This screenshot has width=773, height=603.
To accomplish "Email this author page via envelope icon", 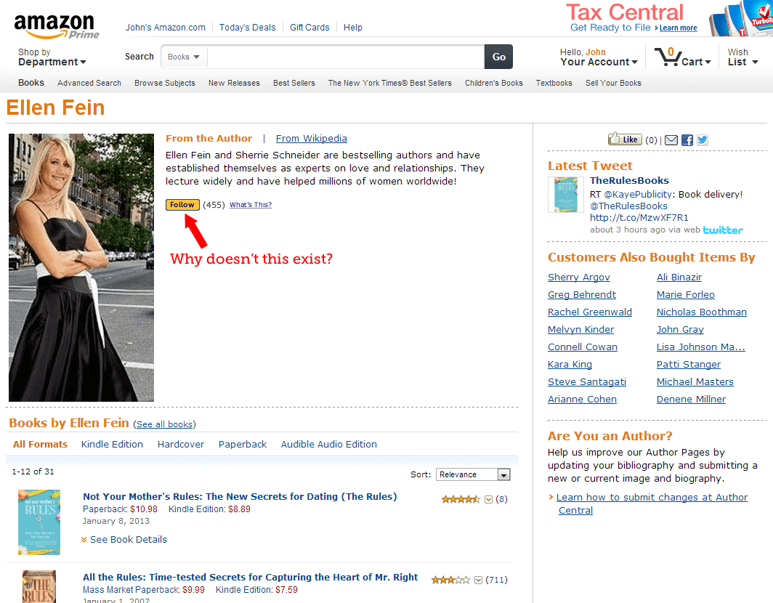I will coord(671,139).
